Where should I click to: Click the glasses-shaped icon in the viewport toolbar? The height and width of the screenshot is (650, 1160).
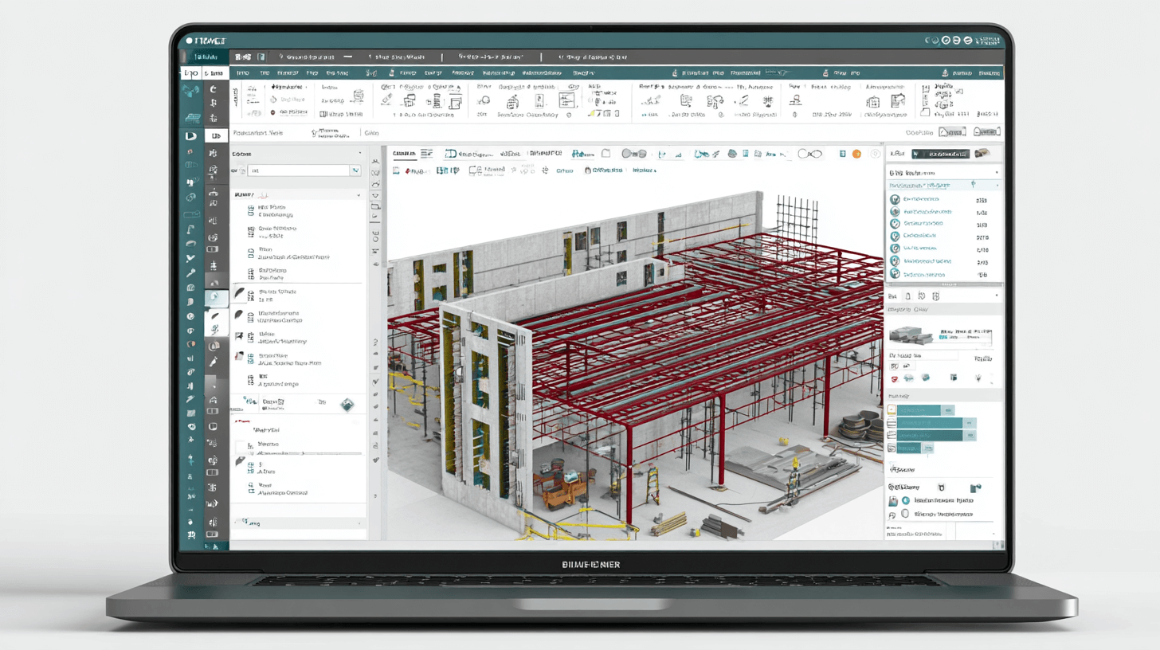point(809,154)
